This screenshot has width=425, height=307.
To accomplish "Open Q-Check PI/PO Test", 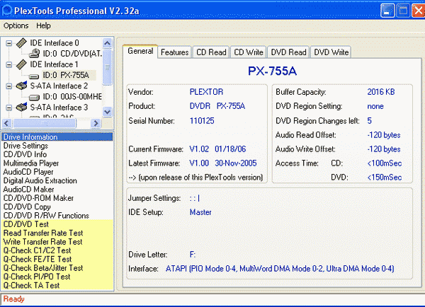I will pyautogui.click(x=57, y=277).
